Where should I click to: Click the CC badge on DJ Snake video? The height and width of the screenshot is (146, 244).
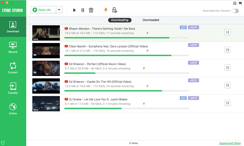(x=183, y=98)
